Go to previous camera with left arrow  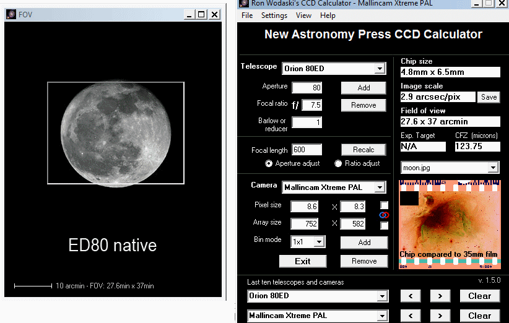[x=411, y=316]
